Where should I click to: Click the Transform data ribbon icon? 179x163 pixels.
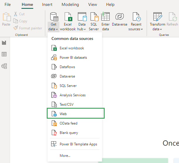point(158,17)
